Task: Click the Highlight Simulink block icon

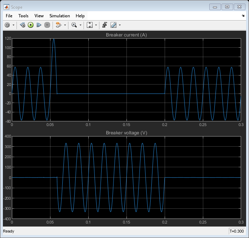Action: [x=58, y=25]
